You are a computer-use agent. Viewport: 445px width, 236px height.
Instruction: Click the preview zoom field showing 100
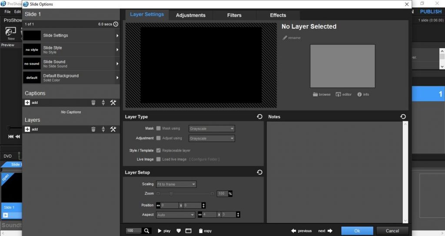pos(133,231)
